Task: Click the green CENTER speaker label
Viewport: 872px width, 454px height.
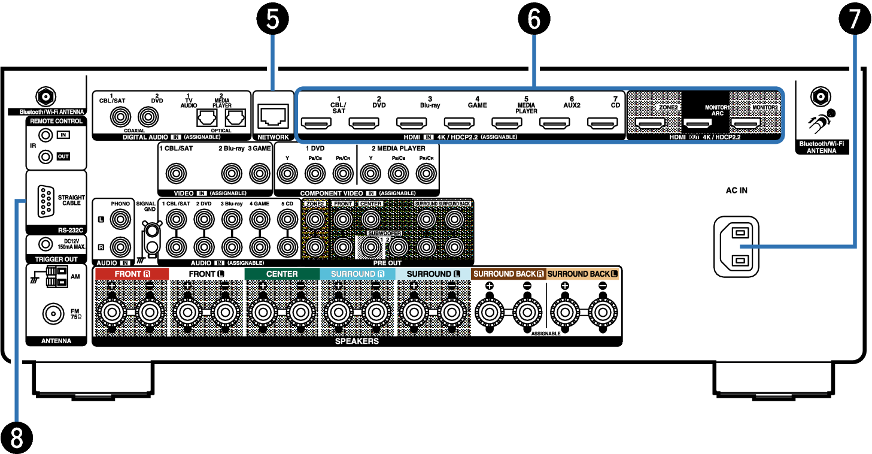Action: [x=282, y=274]
